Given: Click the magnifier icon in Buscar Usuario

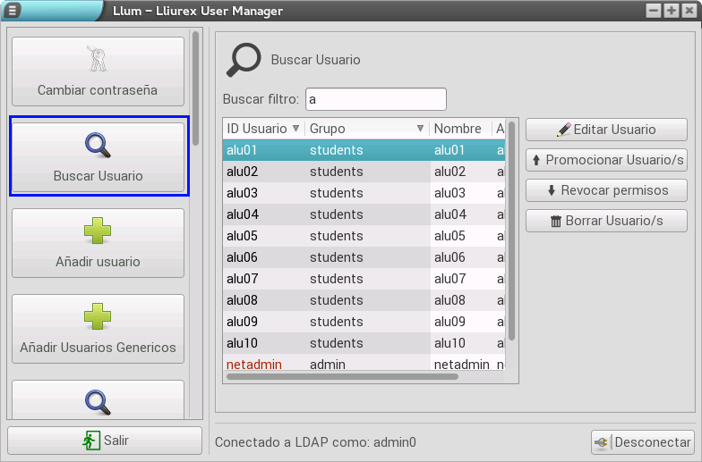Looking at the screenshot, I should [97, 145].
